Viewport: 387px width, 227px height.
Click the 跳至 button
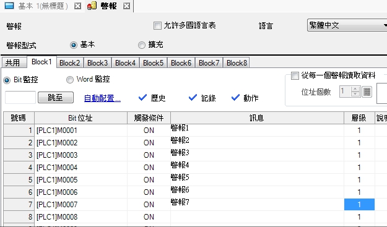[56, 98]
